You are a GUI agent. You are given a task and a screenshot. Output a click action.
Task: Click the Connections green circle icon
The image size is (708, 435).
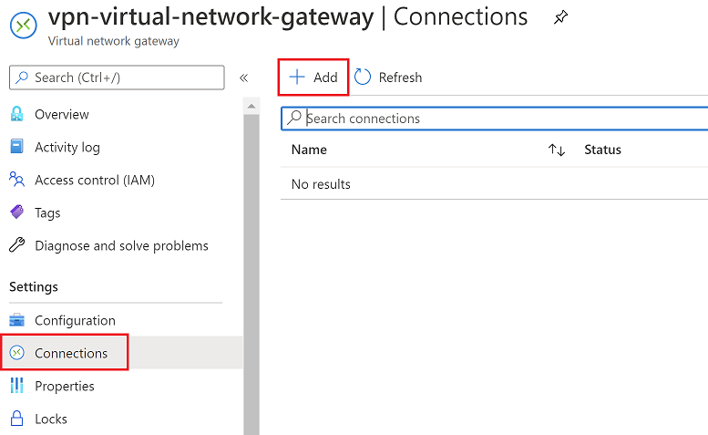pyautogui.click(x=17, y=352)
